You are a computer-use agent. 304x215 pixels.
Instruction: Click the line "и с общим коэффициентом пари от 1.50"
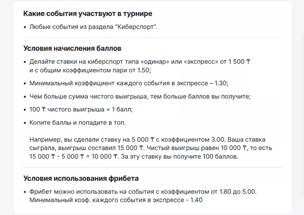90,70
